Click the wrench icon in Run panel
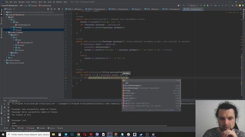This screenshot has width=245, height=137. (5, 107)
